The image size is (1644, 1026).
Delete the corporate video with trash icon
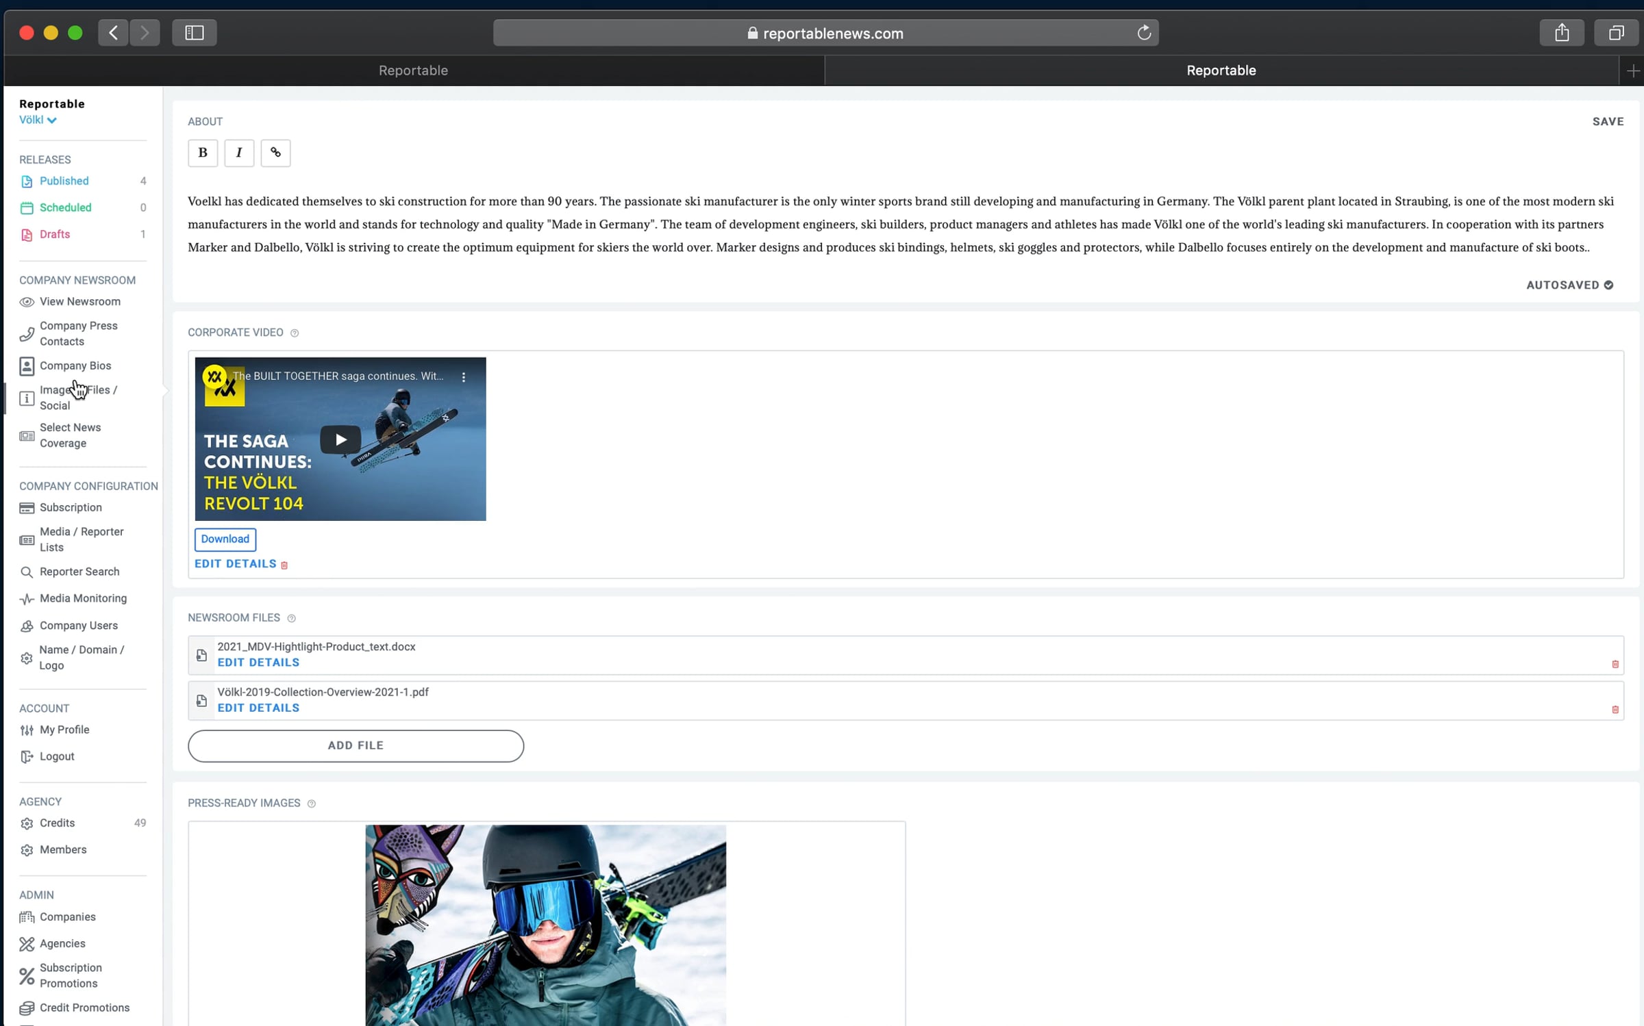(x=284, y=565)
